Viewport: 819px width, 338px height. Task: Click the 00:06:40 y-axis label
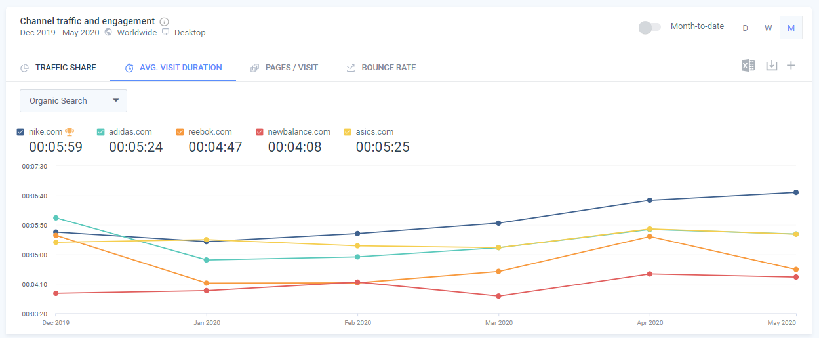34,196
